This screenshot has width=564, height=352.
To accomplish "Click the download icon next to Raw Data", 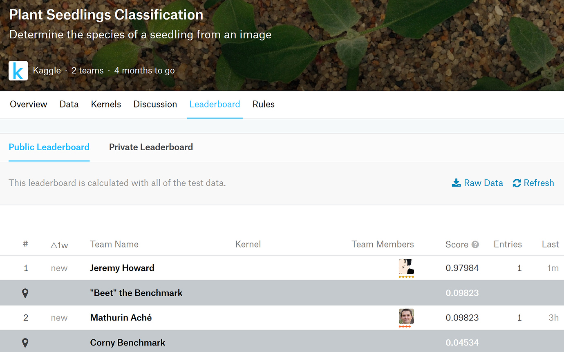I will point(456,183).
